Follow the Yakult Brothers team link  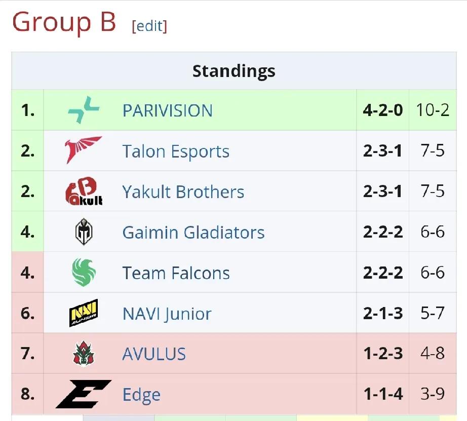(x=183, y=192)
